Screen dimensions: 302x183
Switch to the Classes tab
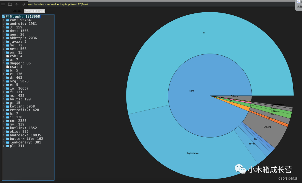pos(17,11)
